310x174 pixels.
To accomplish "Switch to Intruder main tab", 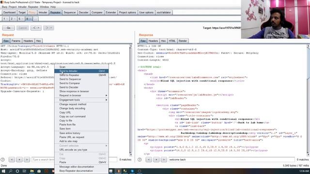I will point(43,13).
